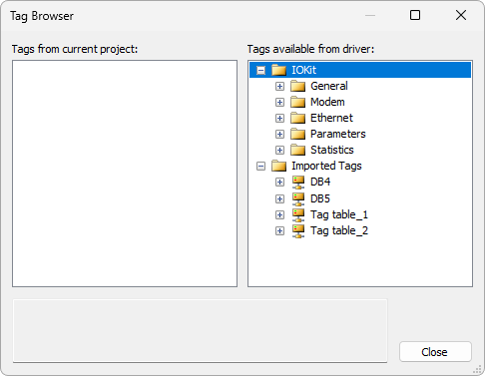The width and height of the screenshot is (485, 376).
Task: Expand the Parameters folder node
Action: (x=279, y=134)
